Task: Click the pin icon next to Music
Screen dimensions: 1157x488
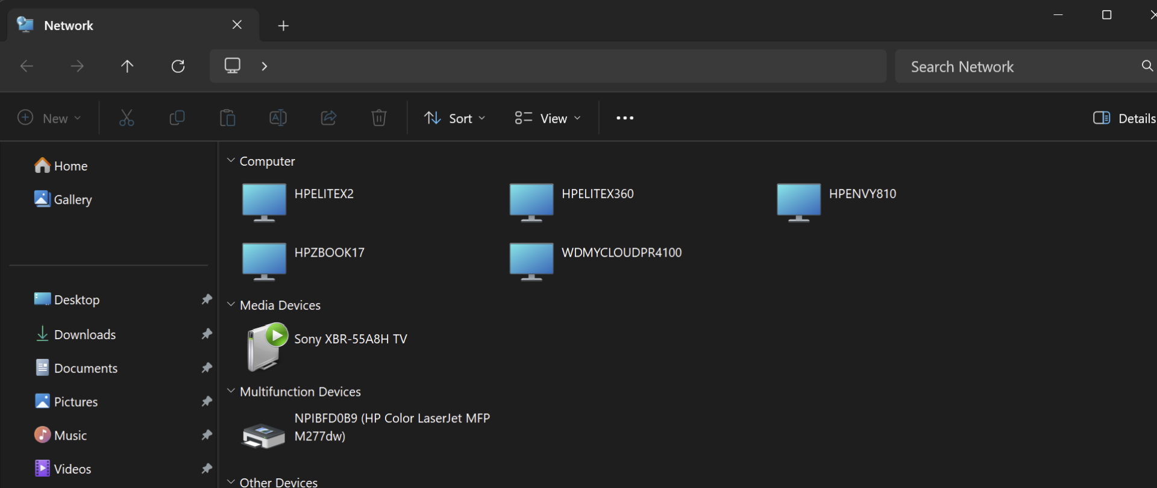Action: point(207,435)
